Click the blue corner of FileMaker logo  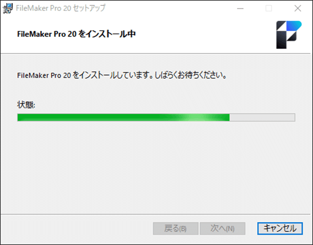pos(295,26)
